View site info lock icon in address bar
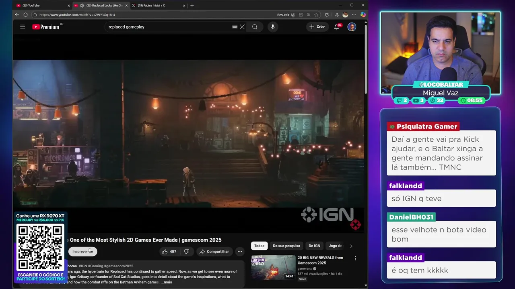The image size is (515, 289). (x=35, y=15)
